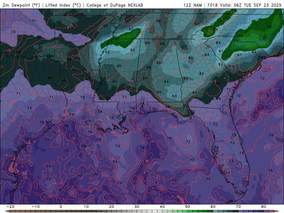Image resolution: width=284 pixels, height=213 pixels.
Task: Click the brown swatch below -20 on color bar
Action: (13, 211)
